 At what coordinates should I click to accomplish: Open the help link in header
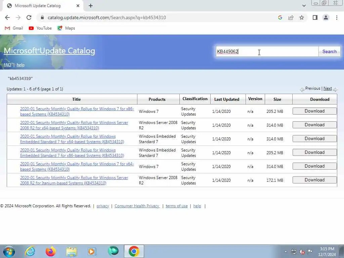point(20,65)
